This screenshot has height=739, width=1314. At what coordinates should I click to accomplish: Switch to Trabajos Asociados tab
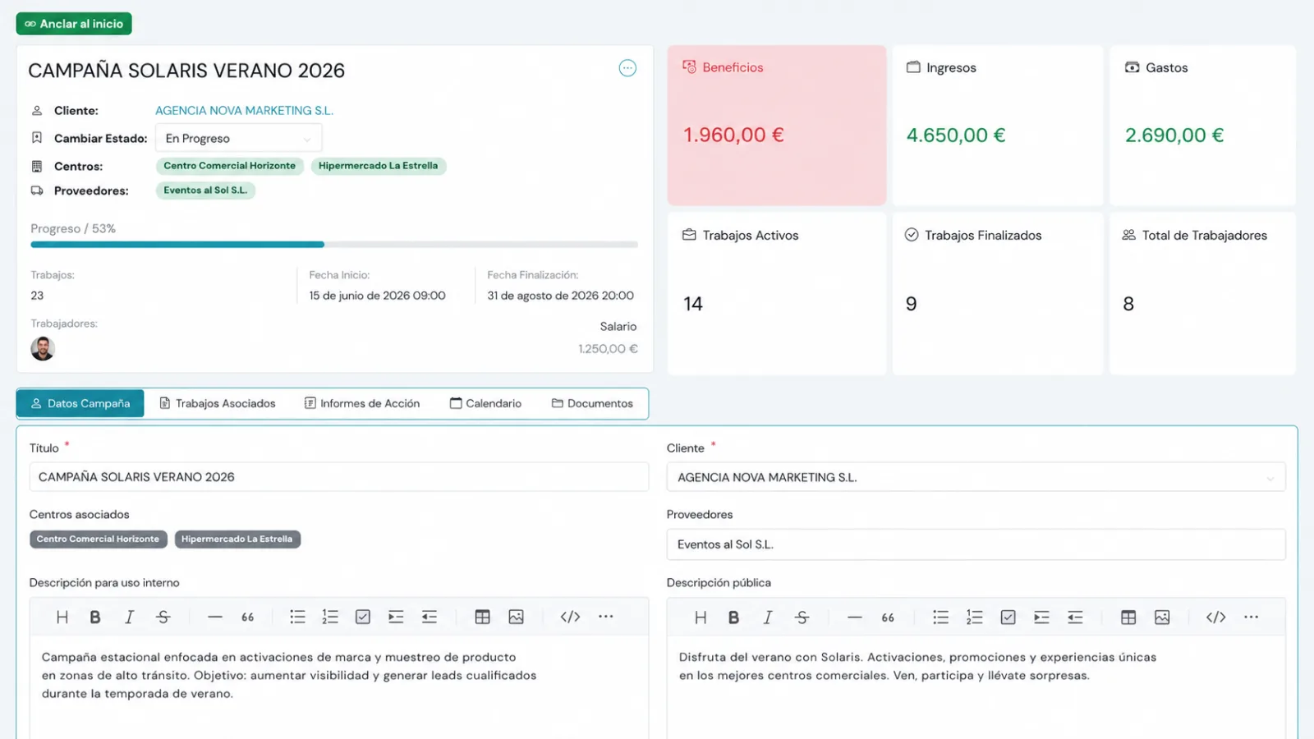pyautogui.click(x=218, y=403)
